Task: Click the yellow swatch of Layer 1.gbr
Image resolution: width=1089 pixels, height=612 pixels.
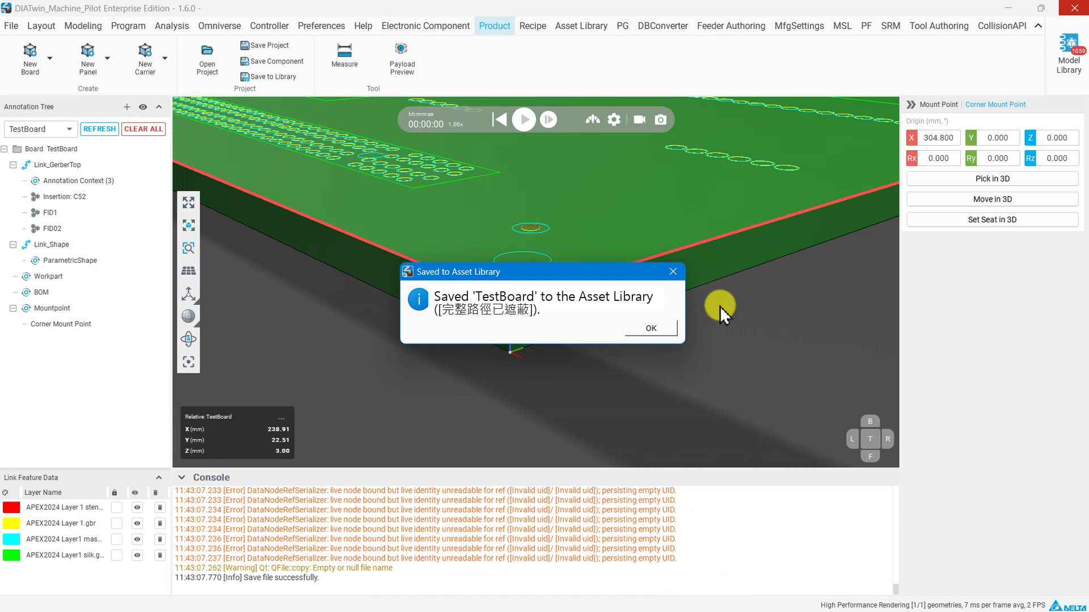Action: tap(11, 523)
